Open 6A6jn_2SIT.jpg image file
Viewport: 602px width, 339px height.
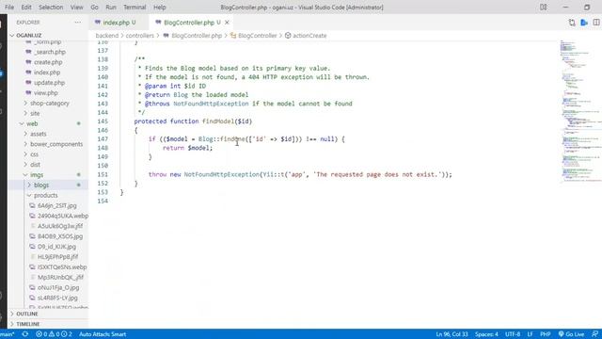pyautogui.click(x=56, y=205)
